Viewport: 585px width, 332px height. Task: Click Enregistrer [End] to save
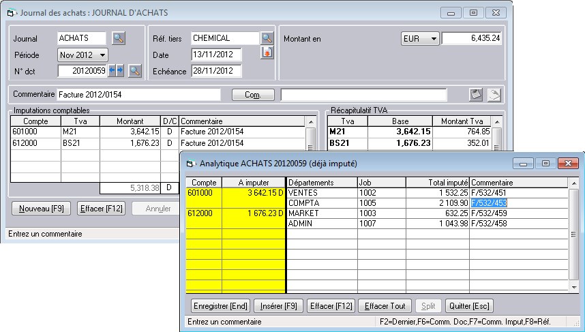pos(220,306)
